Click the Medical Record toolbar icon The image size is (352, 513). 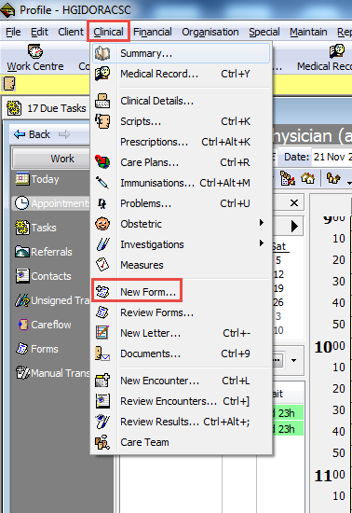[x=337, y=51]
